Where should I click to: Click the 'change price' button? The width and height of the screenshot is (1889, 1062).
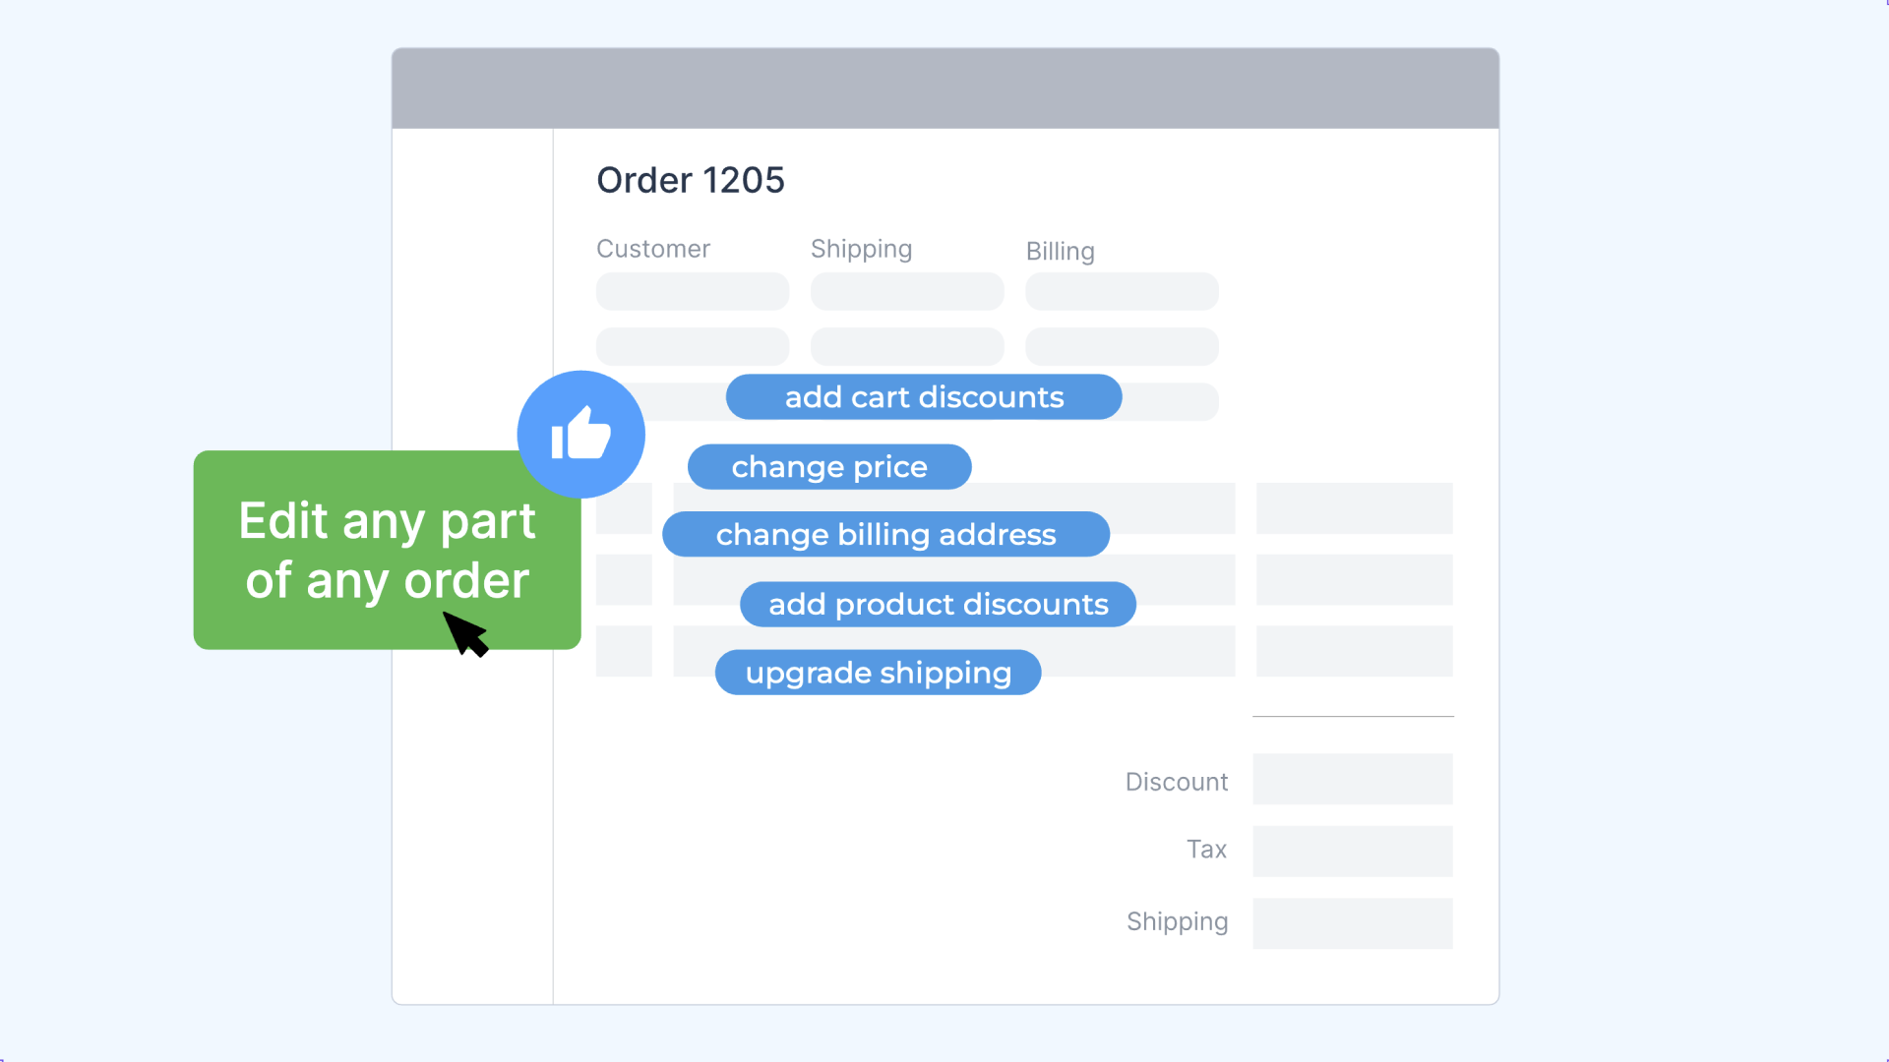click(x=828, y=466)
